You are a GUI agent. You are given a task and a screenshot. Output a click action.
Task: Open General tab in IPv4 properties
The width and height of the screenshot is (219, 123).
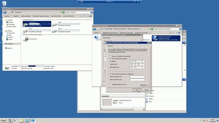tap(109, 46)
